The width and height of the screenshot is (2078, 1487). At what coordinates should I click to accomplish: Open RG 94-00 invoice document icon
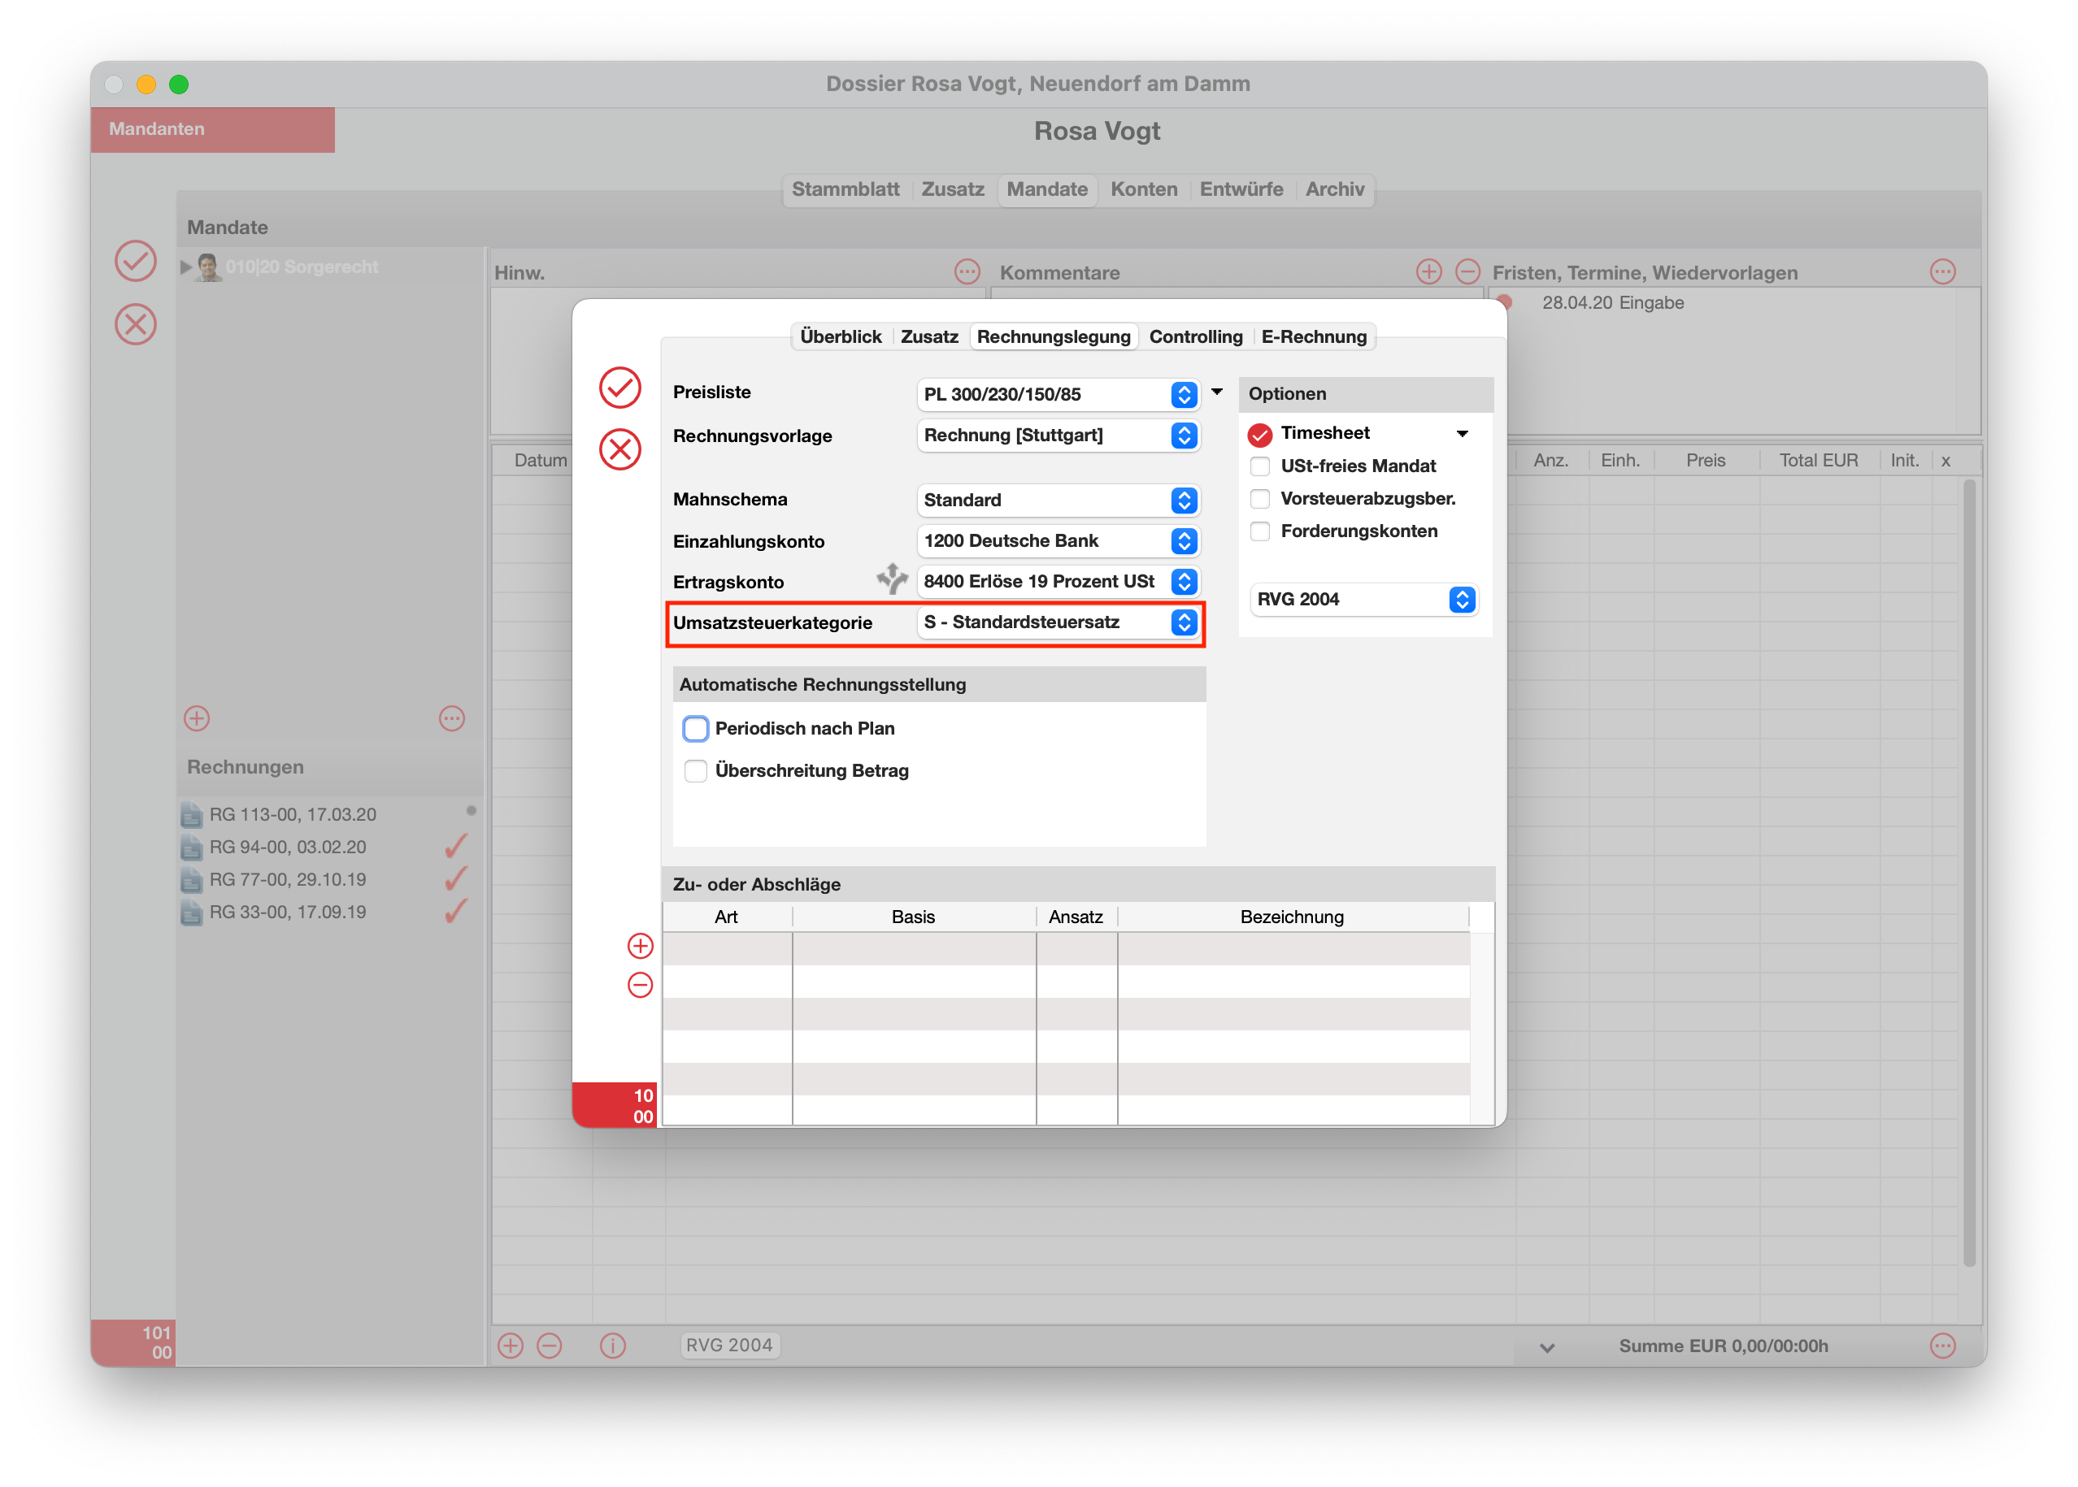pyautogui.click(x=192, y=847)
